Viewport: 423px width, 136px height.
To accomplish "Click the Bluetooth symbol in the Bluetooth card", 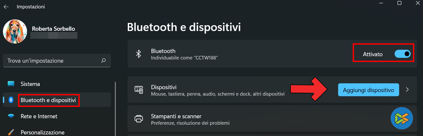I will pos(139,54).
